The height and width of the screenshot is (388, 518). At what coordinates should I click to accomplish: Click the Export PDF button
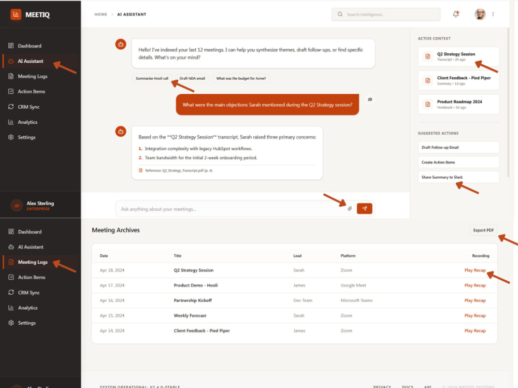pos(483,230)
